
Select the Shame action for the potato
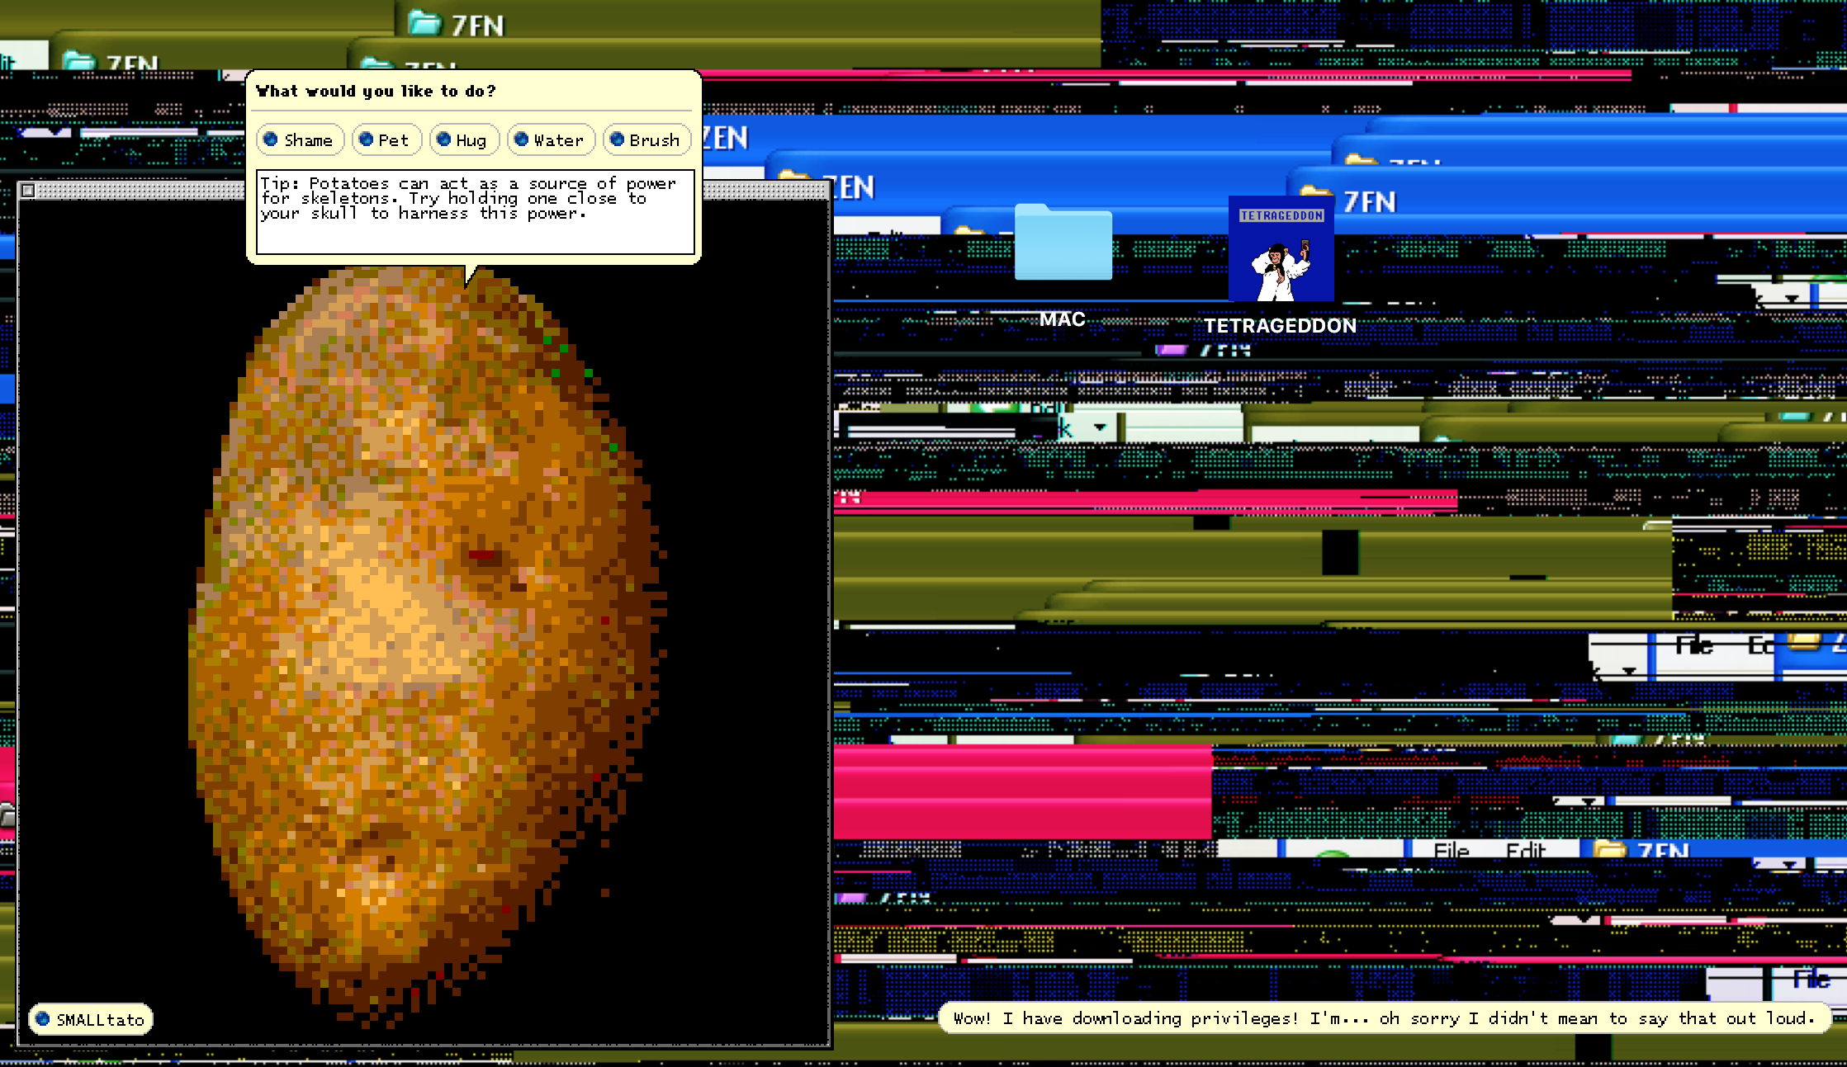[x=300, y=139]
